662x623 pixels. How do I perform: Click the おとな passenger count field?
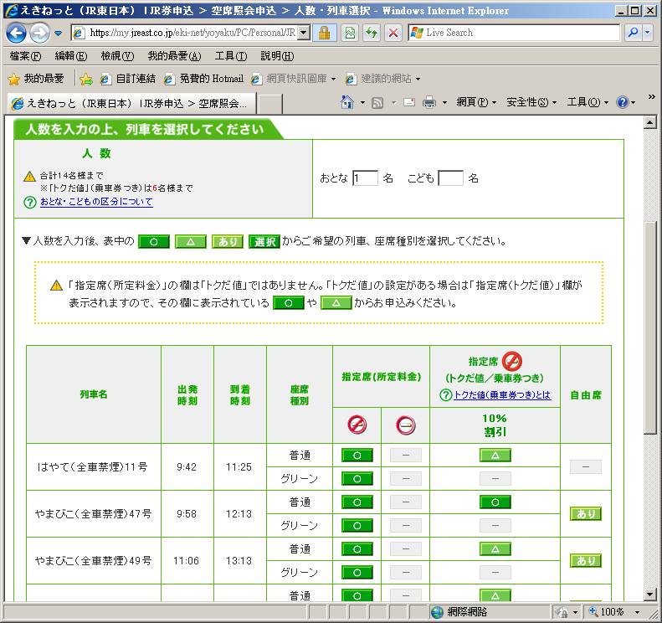point(365,178)
